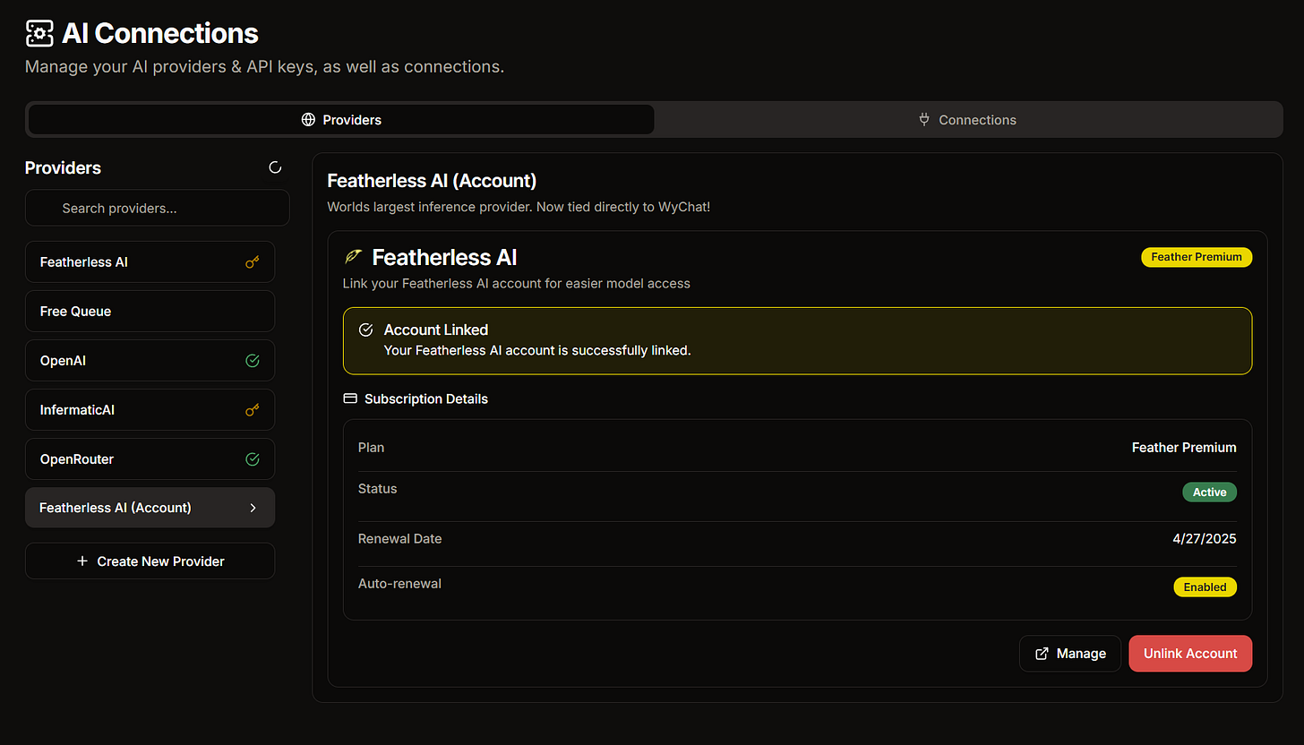Click the key icon beside InfermaticAI
Image resolution: width=1304 pixels, height=745 pixels.
253,410
